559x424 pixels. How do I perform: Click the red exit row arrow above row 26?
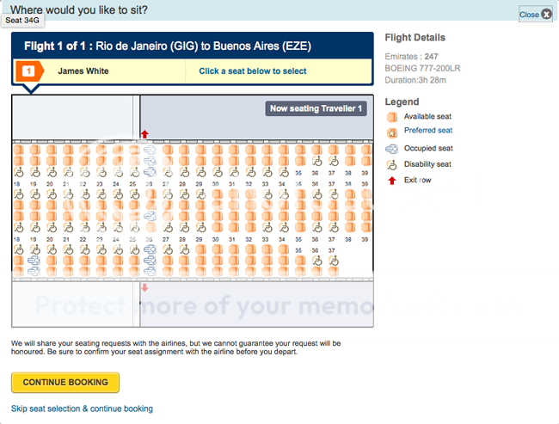144,134
